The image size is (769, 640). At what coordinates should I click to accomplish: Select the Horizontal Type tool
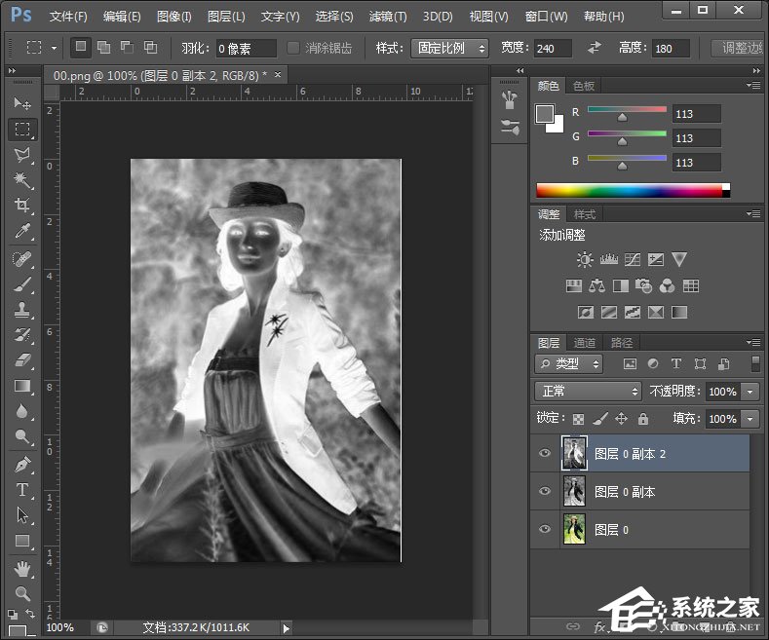(x=22, y=489)
